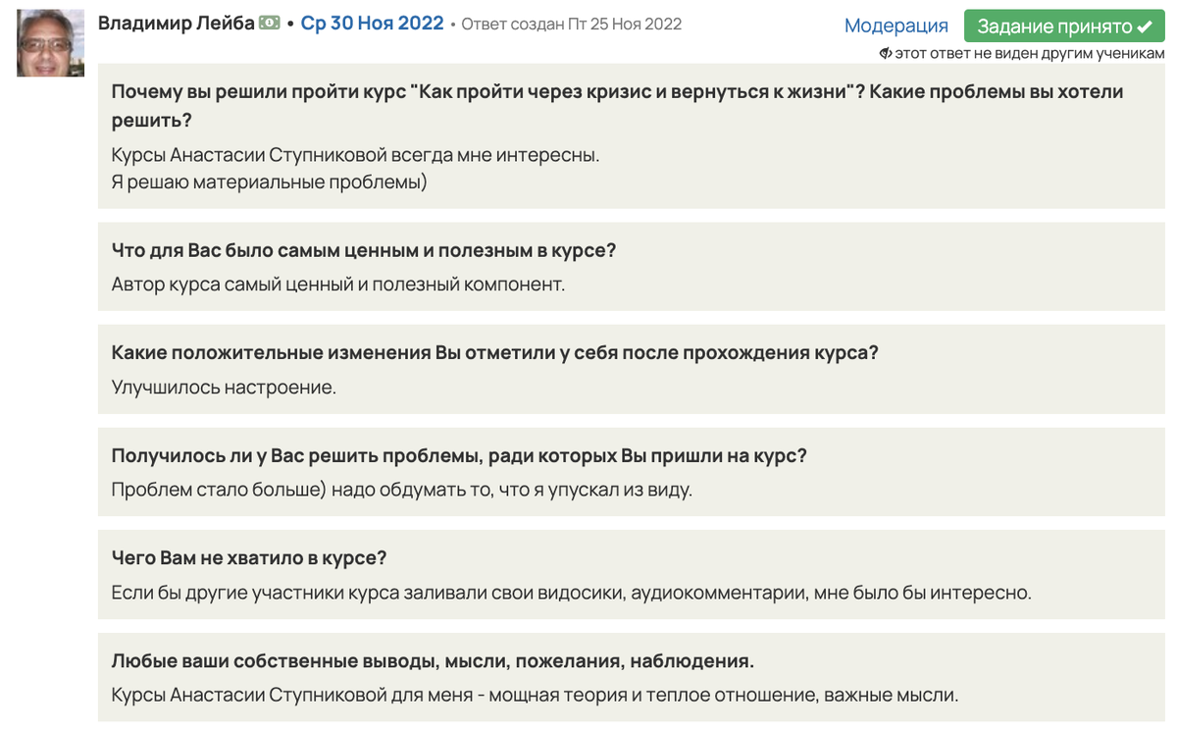Click the answer starting with Проблем стало больше
The width and height of the screenshot is (1177, 730).
click(x=401, y=490)
